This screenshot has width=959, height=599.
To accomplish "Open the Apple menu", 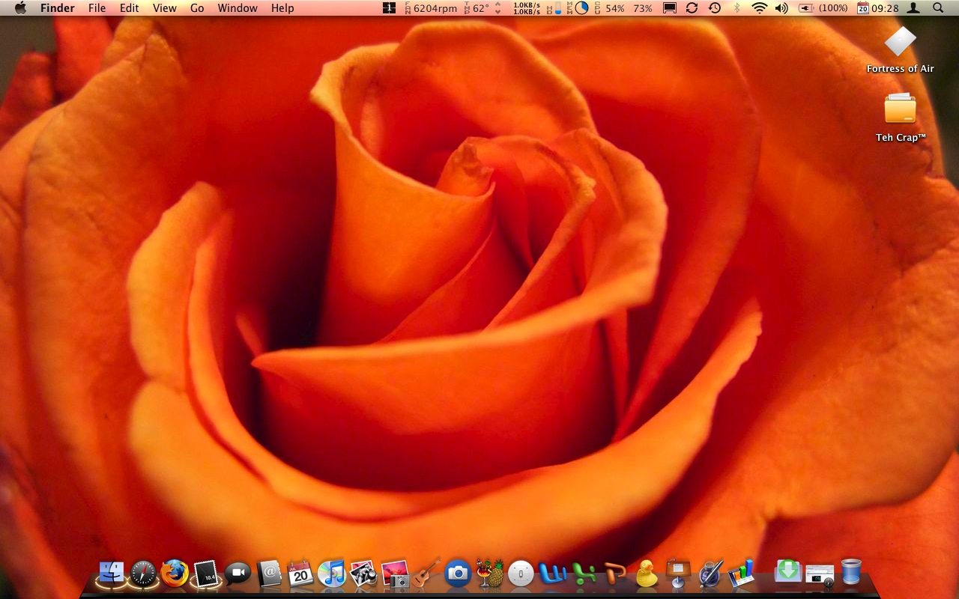I will click(20, 8).
